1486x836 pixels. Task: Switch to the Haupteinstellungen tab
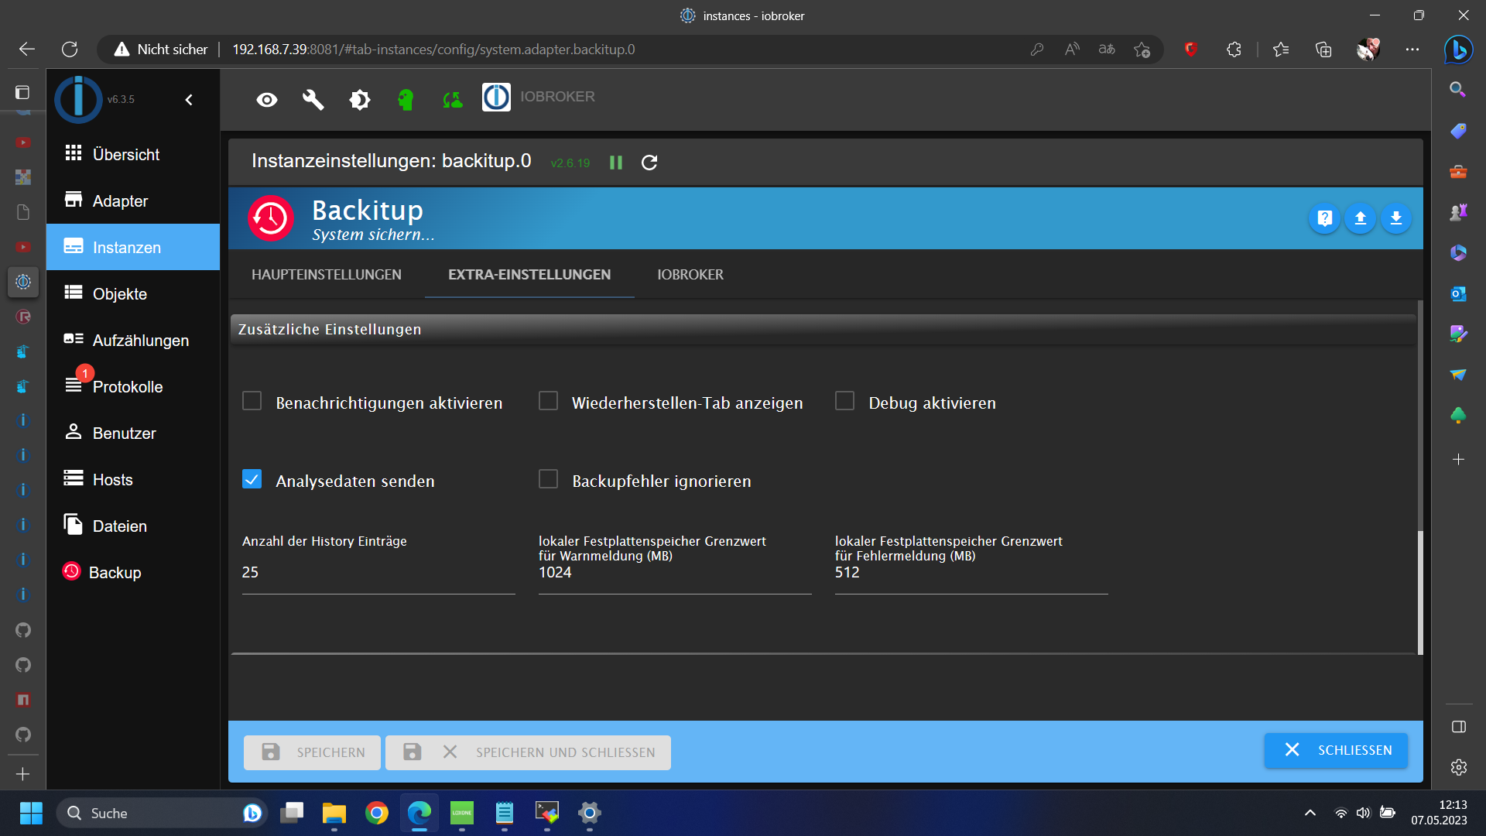pos(326,275)
